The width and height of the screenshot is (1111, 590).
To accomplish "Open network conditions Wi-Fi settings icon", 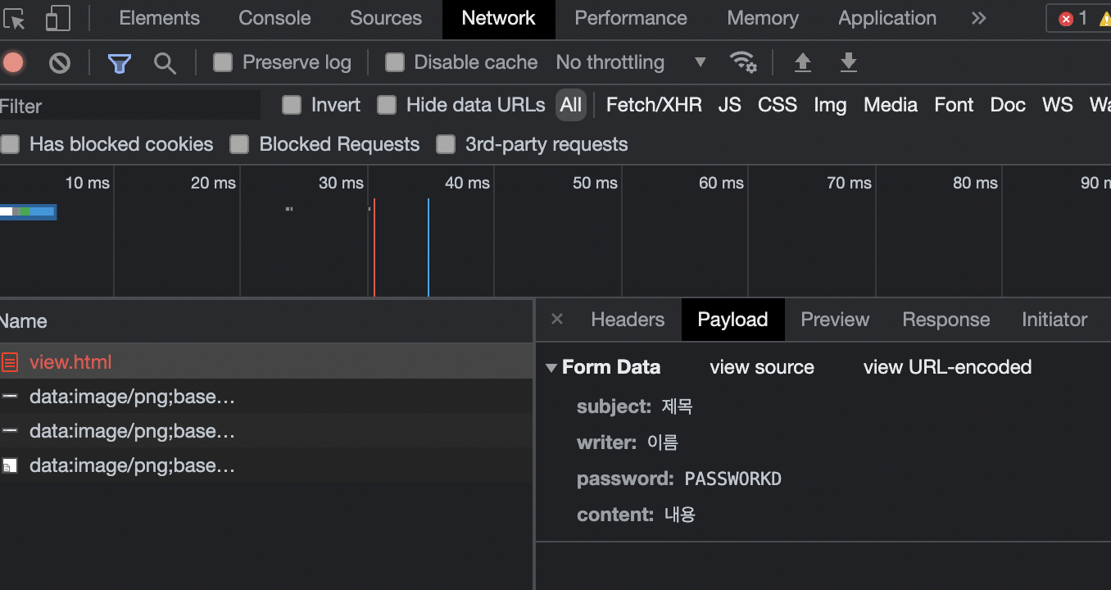I will tap(743, 62).
